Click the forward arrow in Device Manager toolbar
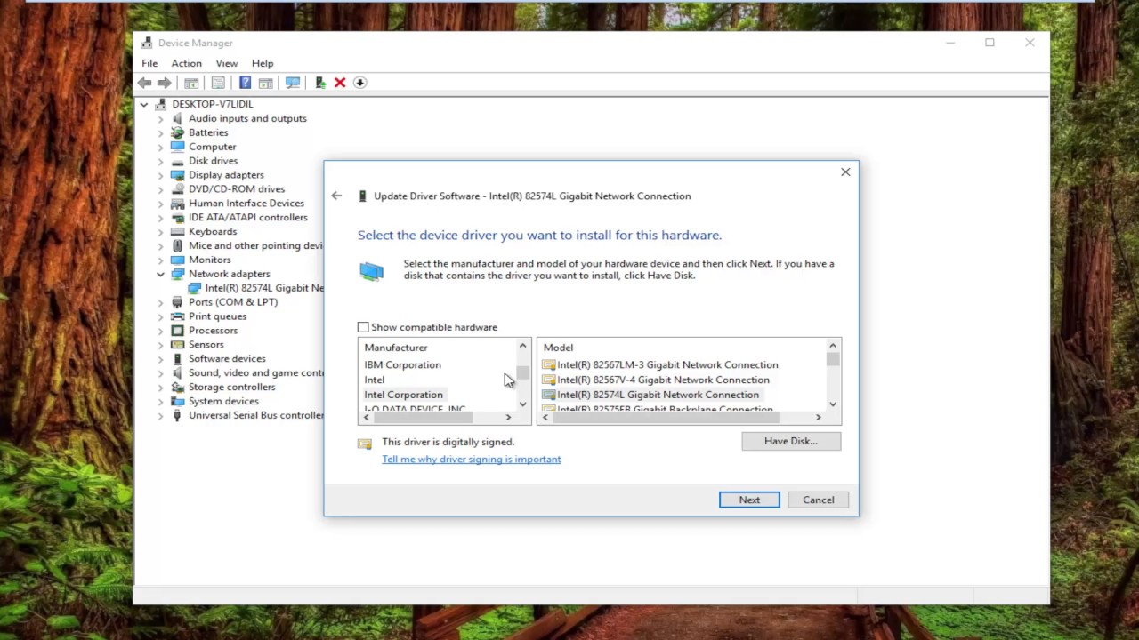Viewport: 1139px width, 640px height. [164, 83]
